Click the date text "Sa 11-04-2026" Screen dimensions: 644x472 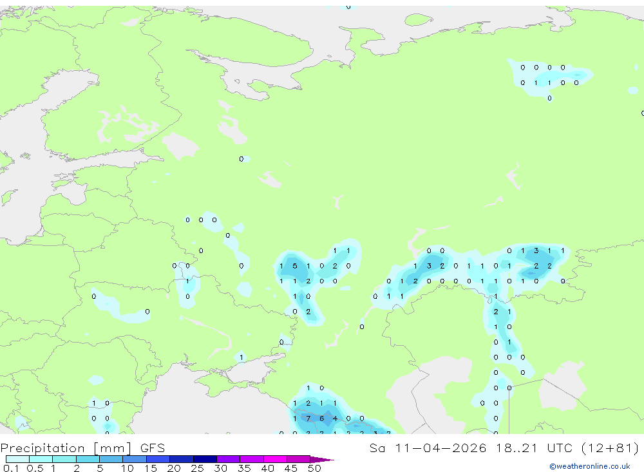[x=428, y=448]
